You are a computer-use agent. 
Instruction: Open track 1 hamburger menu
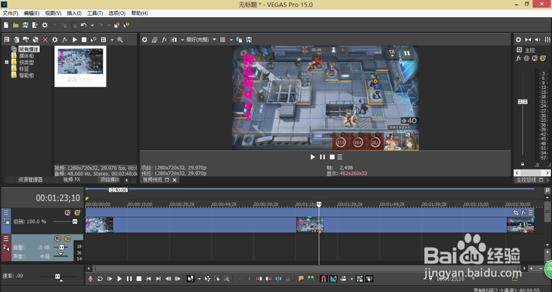[6, 213]
